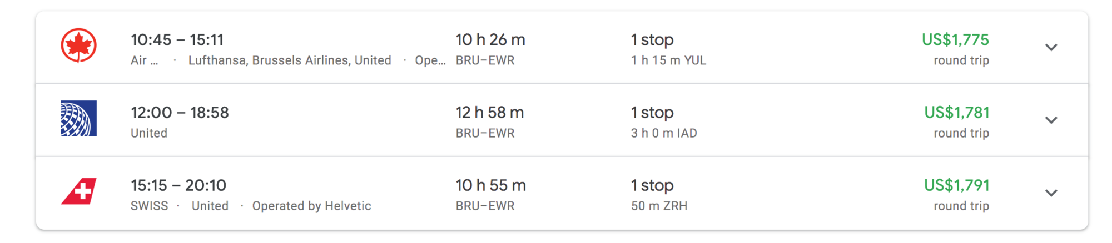Click the 1 h 15 m YUL layover text

click(668, 60)
